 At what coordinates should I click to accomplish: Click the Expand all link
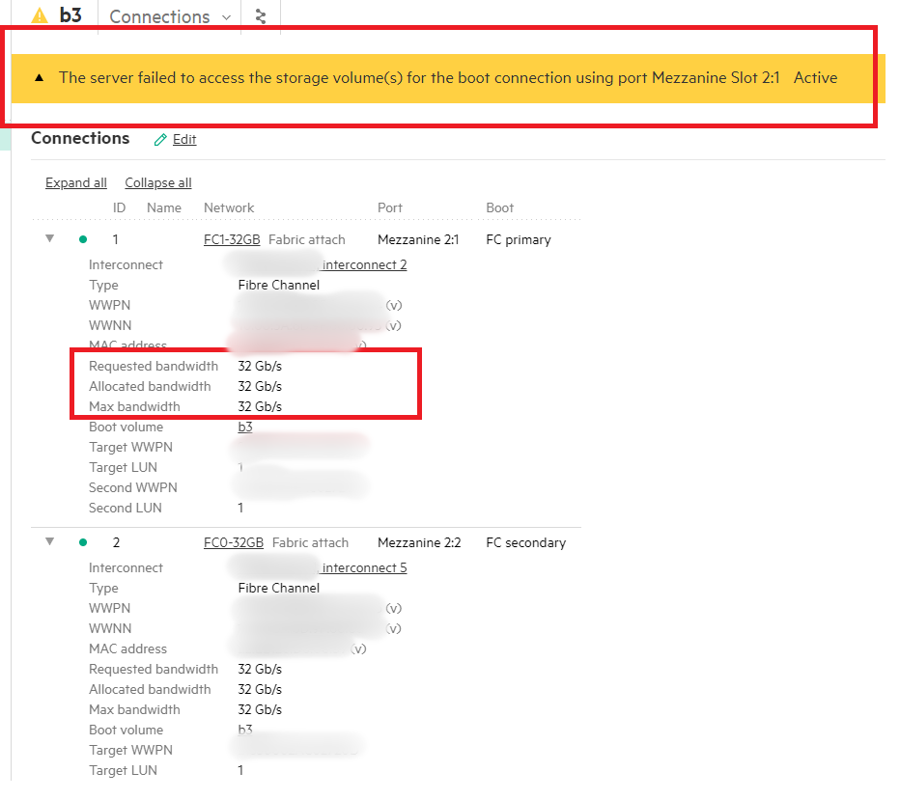click(75, 182)
